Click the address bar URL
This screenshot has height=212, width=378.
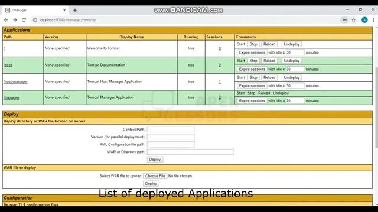tap(68, 20)
